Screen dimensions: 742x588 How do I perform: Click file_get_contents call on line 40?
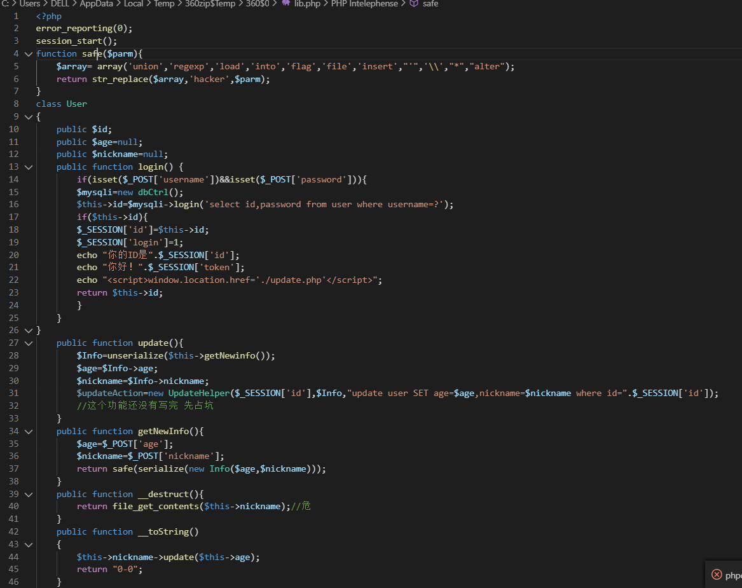point(155,506)
